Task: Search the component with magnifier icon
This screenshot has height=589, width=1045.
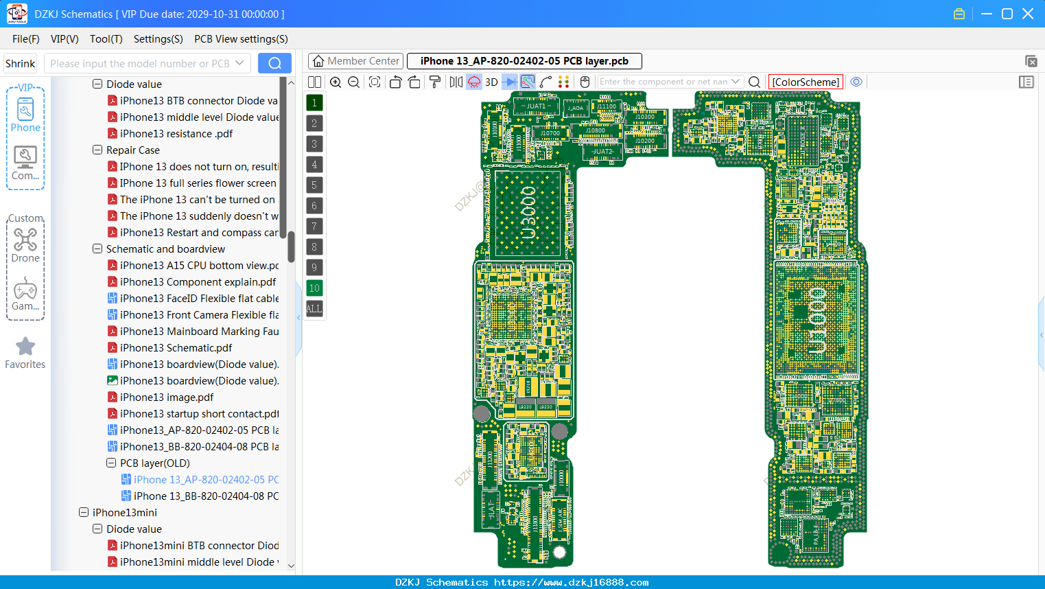Action: click(754, 82)
